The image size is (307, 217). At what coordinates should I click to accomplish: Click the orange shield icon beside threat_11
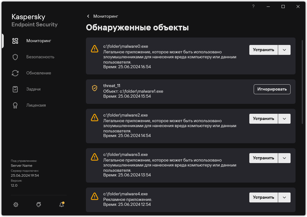[95, 88]
